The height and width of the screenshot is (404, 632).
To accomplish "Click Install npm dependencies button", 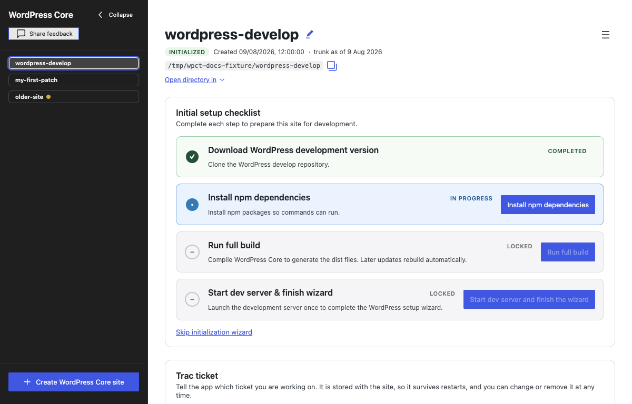I will coord(548,205).
